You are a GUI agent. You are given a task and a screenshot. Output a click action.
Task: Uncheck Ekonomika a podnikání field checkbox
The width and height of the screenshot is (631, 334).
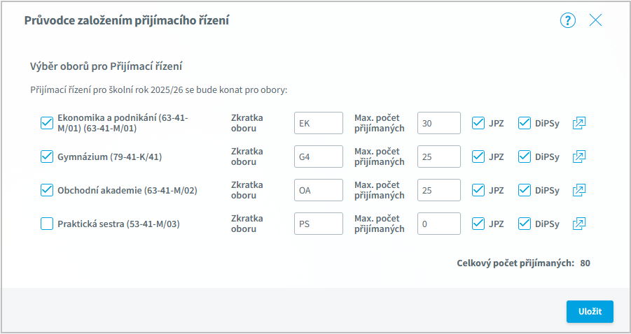[x=47, y=123]
